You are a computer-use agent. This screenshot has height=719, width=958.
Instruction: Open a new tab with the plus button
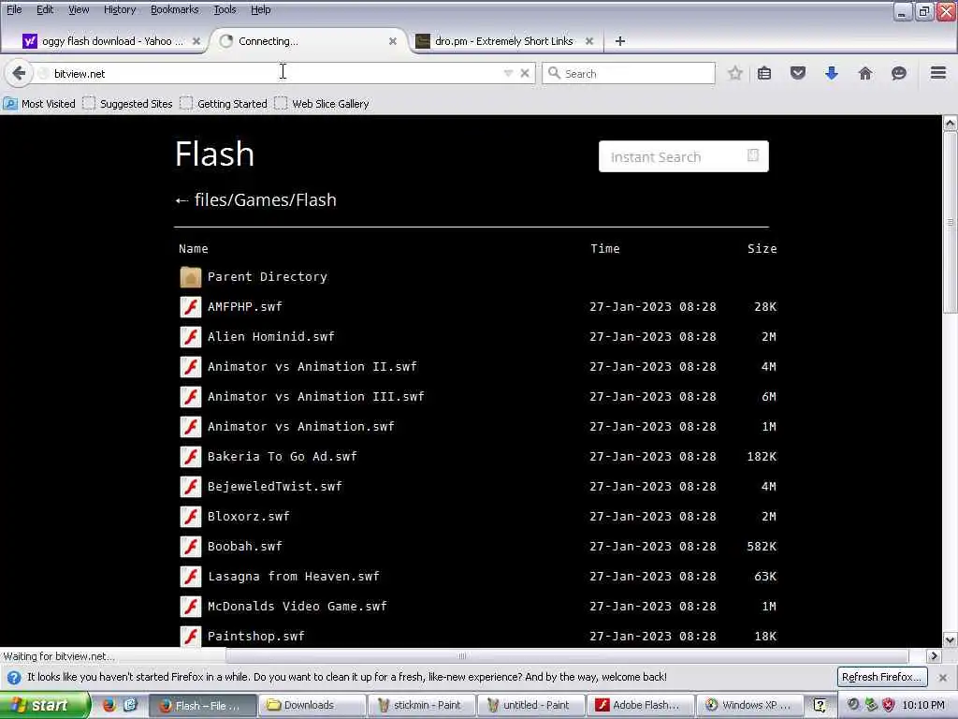click(x=619, y=41)
